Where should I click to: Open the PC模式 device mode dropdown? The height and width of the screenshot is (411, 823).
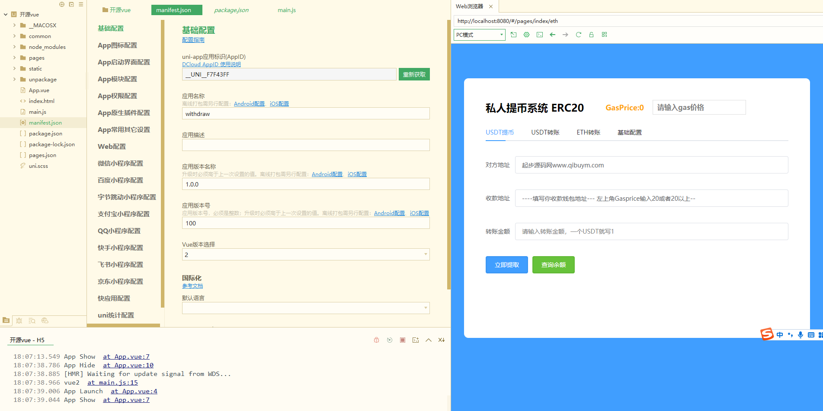479,35
